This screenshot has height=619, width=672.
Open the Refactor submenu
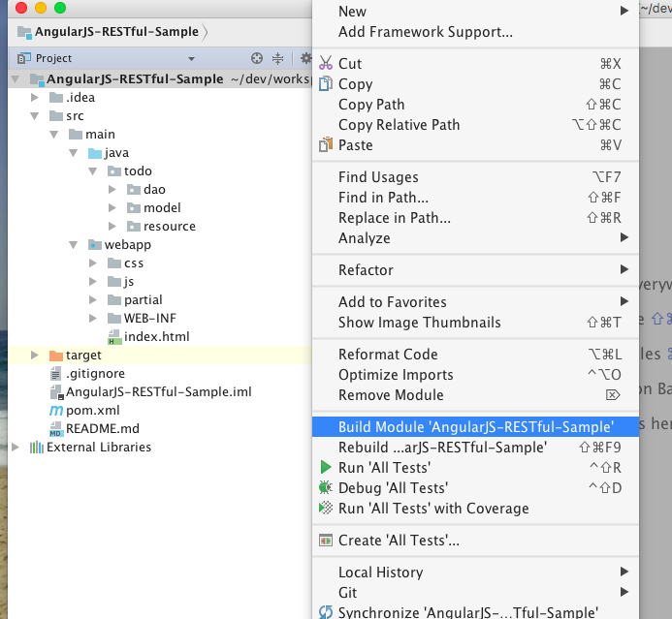pos(475,269)
